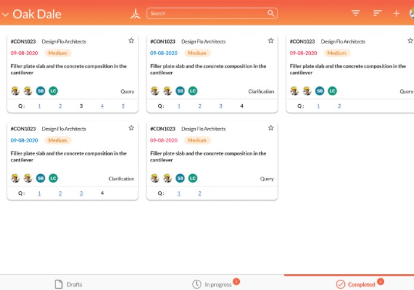Click LC avatar on second-row Query card
Viewport: 414px width, 290px height.
193,178
